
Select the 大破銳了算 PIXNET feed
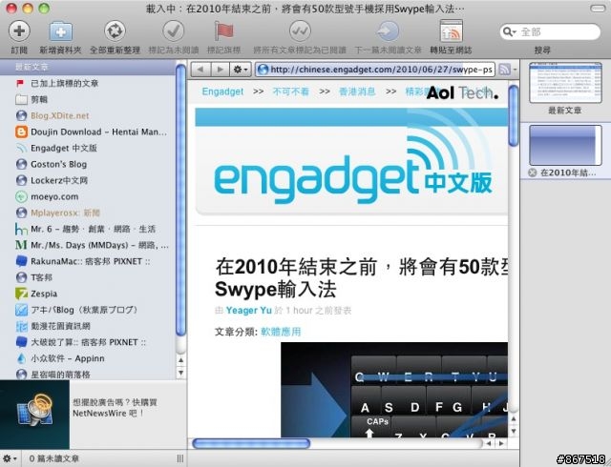click(x=88, y=342)
